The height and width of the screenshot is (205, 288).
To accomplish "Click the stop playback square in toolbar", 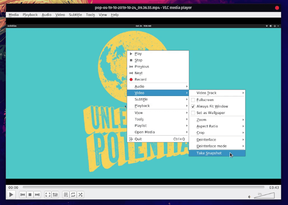I will tap(30, 195).
